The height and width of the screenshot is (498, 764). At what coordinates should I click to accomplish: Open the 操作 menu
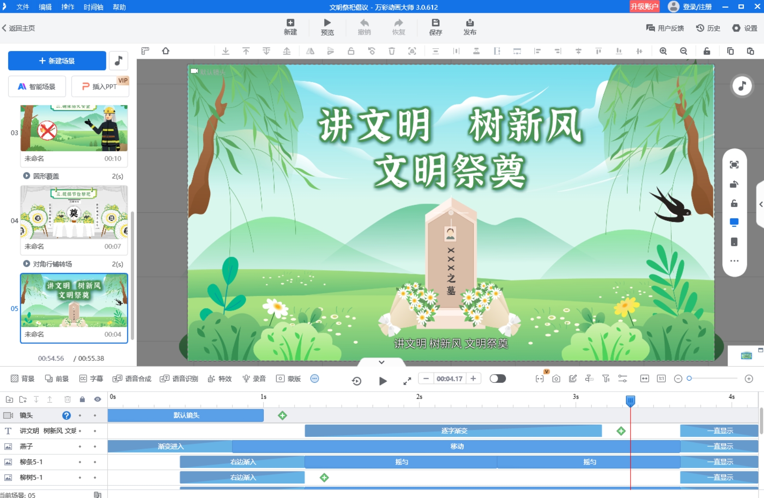point(68,7)
